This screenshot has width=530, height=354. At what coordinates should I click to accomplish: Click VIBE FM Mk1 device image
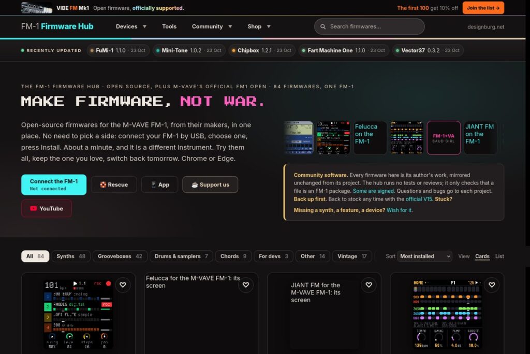[37, 8]
